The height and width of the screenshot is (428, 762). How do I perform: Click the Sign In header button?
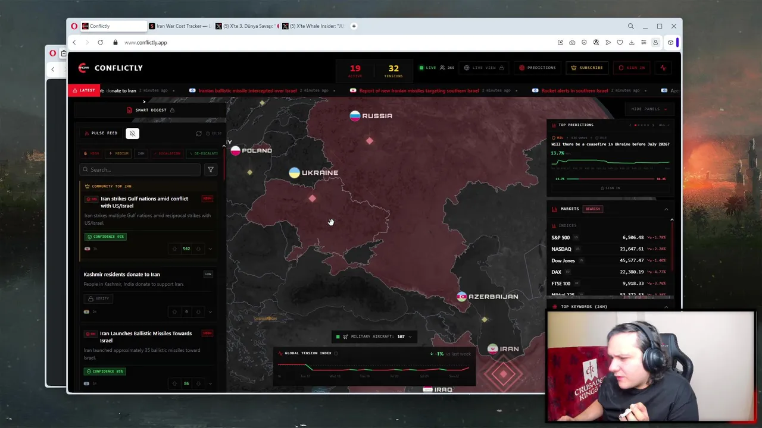(632, 68)
